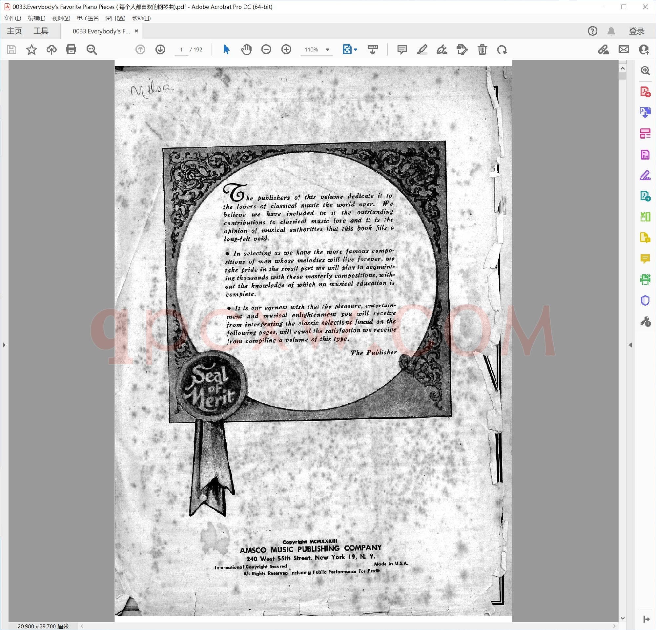Go to next page arrow

click(160, 49)
